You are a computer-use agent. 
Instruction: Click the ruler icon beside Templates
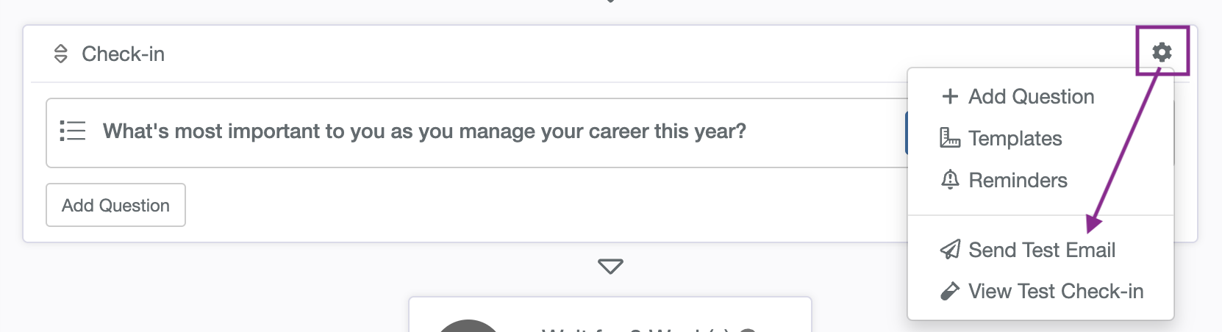(950, 138)
